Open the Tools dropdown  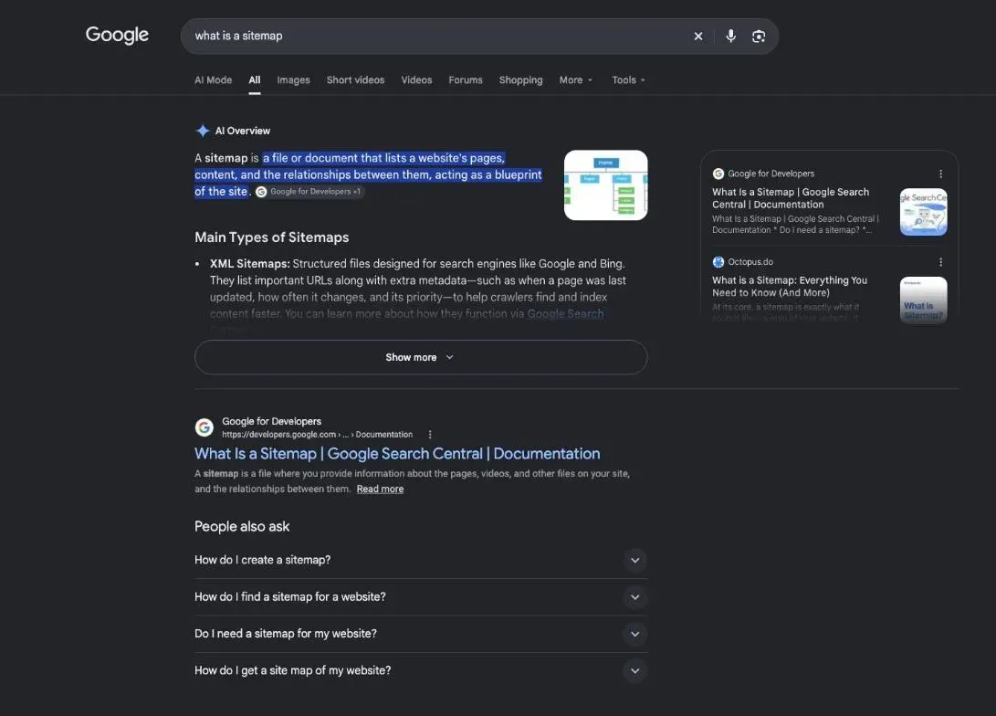pyautogui.click(x=628, y=80)
